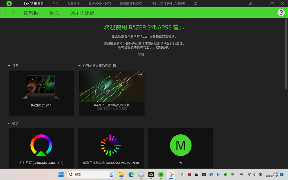Switch the 英 input language indicator

point(233,174)
